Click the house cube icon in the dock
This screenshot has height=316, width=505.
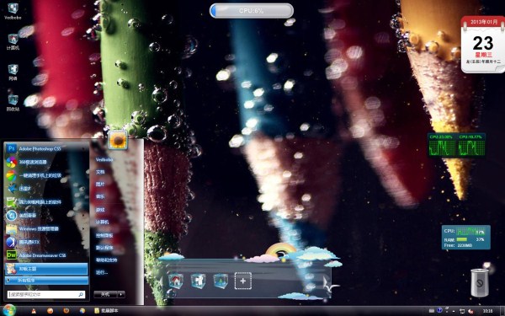point(176,281)
